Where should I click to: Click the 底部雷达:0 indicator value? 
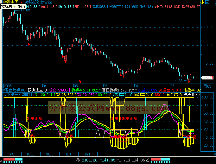click(x=144, y=95)
